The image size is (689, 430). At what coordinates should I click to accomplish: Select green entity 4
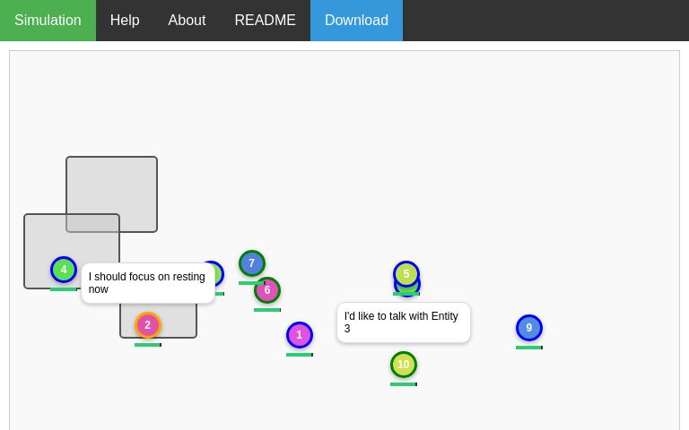[64, 270]
